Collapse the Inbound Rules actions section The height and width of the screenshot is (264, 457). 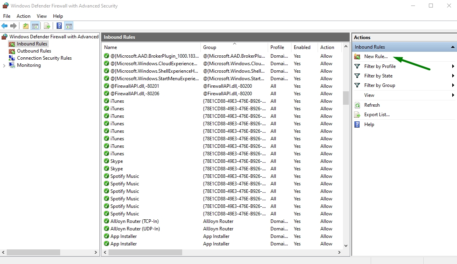pos(452,47)
